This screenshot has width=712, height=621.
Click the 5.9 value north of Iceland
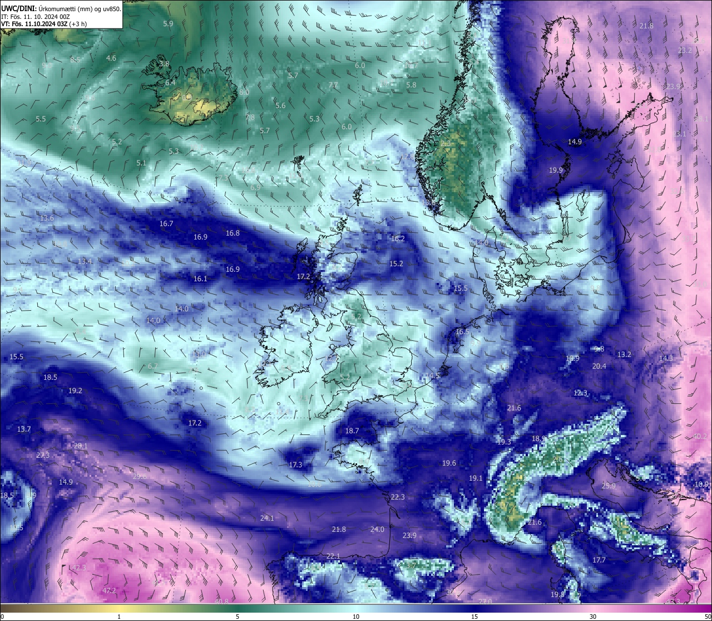click(x=168, y=23)
